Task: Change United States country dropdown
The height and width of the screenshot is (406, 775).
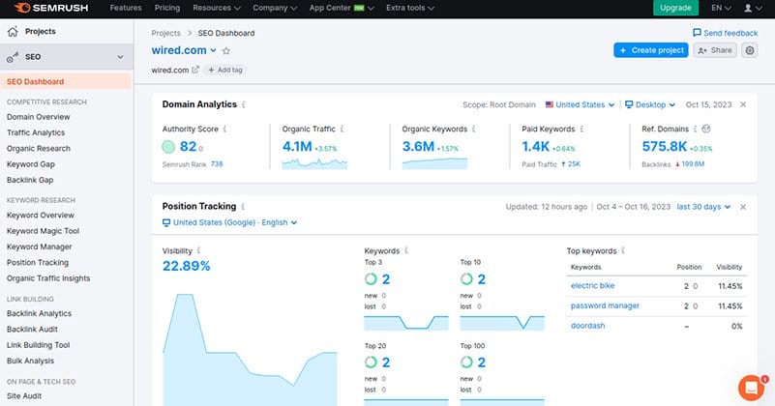Action: click(x=580, y=104)
